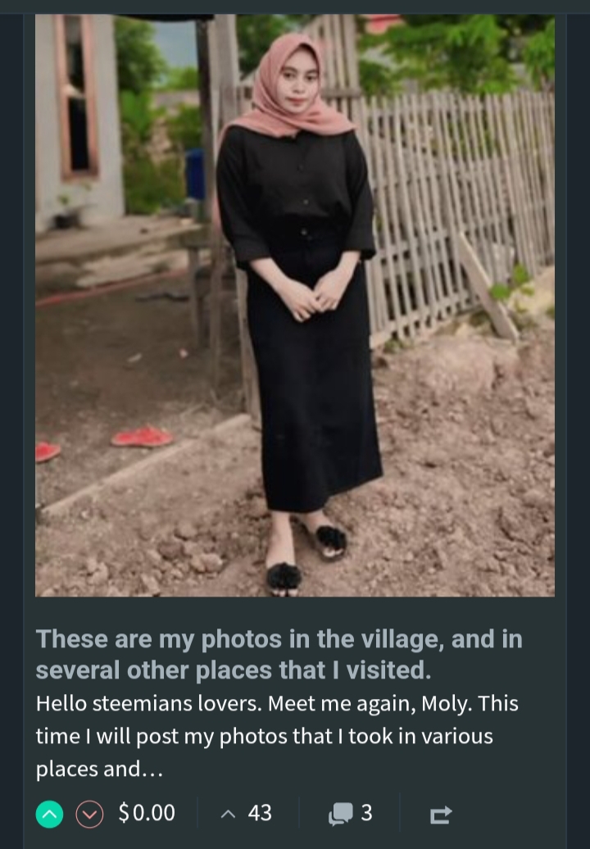
Task: Open the comments speech bubble icon
Action: [x=340, y=813]
